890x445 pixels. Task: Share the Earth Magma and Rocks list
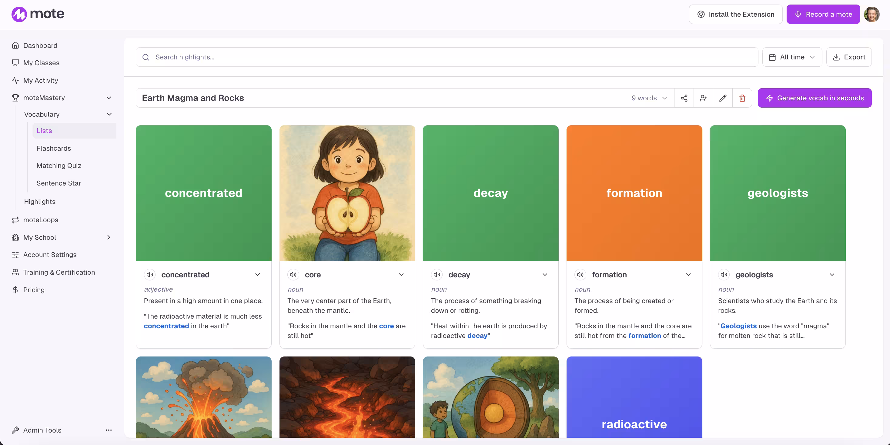(x=684, y=98)
